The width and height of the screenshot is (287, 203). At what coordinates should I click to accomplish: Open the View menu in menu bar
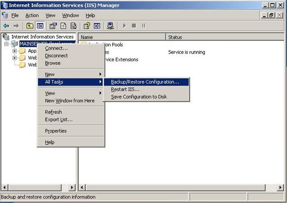[x=50, y=15]
